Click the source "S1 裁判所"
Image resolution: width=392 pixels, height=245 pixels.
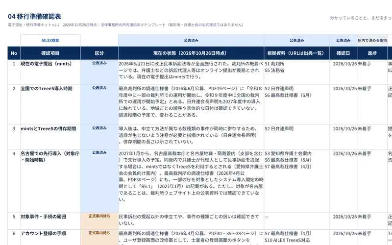[274, 64]
